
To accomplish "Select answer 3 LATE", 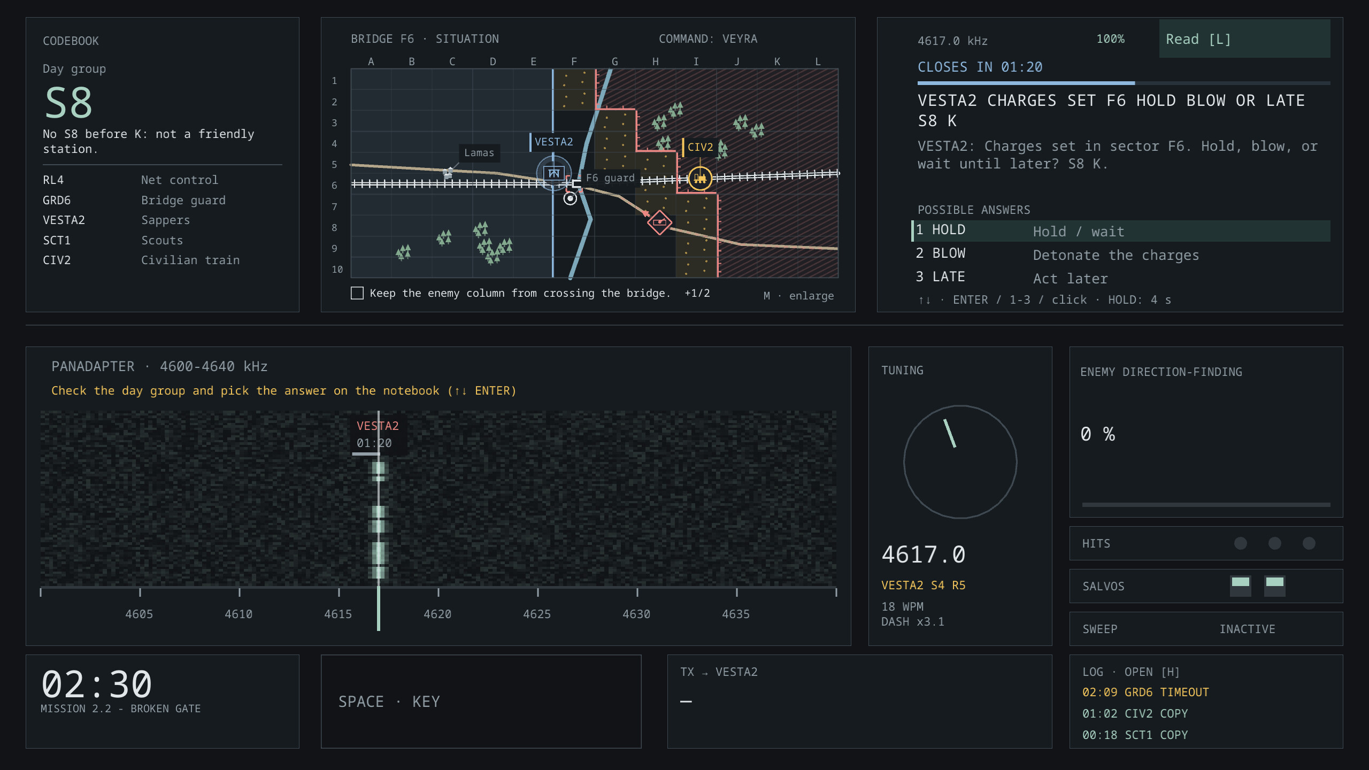I will (1121, 278).
